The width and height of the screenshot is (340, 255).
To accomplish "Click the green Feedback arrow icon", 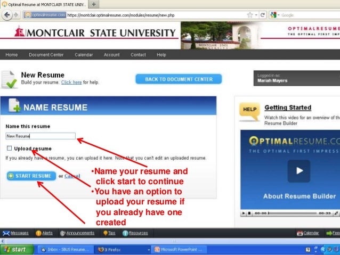I will coord(329,233).
